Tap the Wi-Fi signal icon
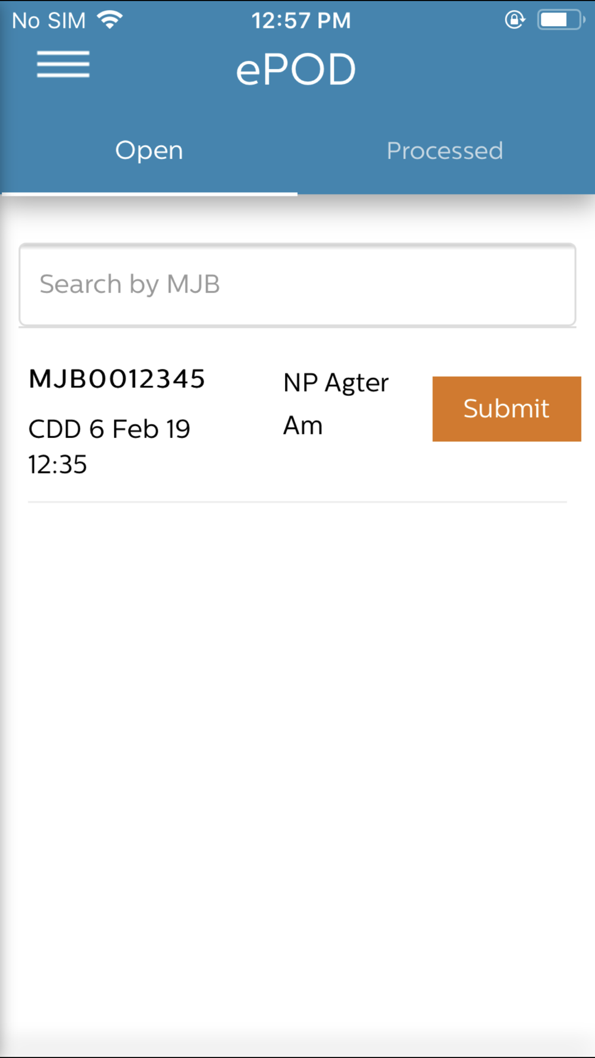 click(x=110, y=20)
